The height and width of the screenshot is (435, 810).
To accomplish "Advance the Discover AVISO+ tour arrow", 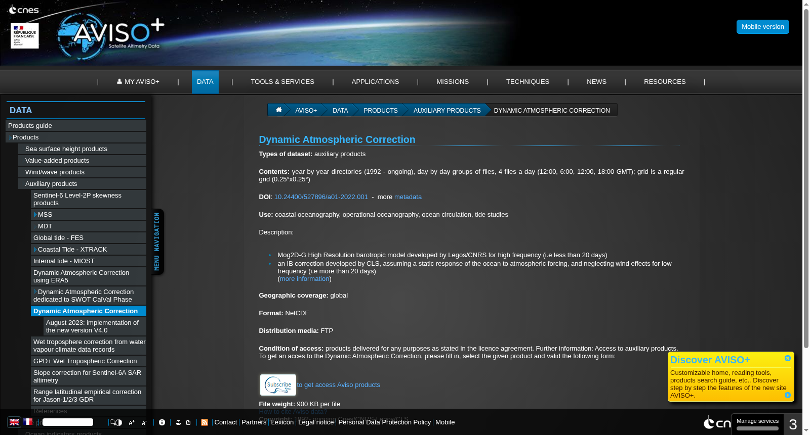I will (x=788, y=395).
